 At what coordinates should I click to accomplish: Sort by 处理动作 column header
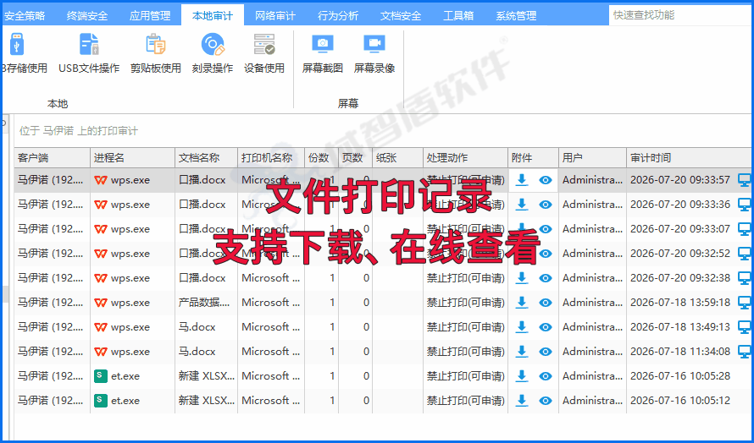click(465, 158)
